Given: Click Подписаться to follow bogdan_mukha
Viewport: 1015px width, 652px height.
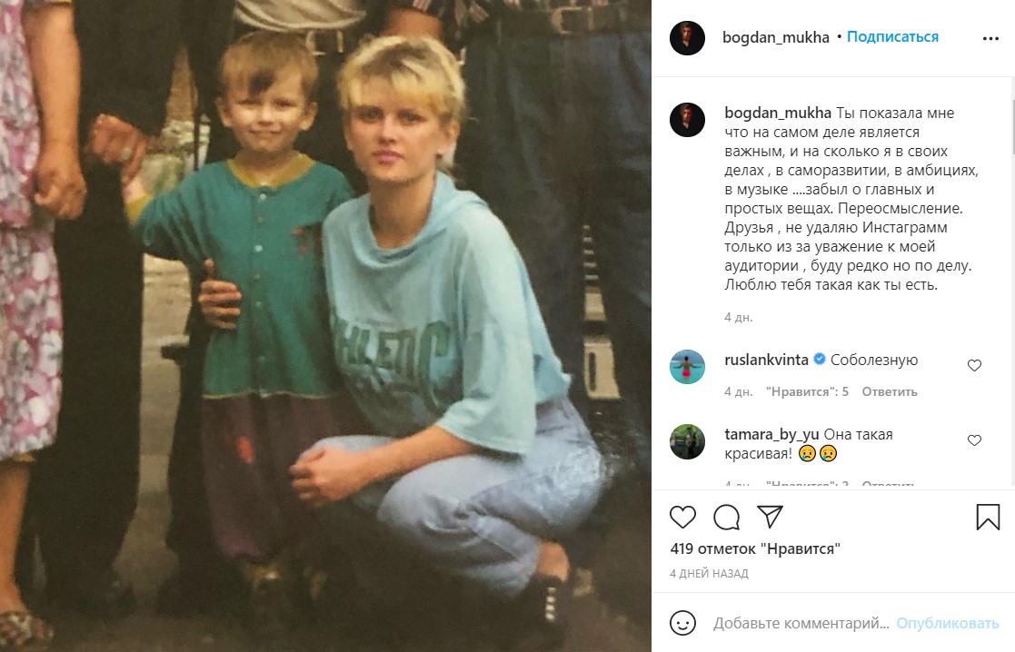Looking at the screenshot, I should click(x=892, y=37).
